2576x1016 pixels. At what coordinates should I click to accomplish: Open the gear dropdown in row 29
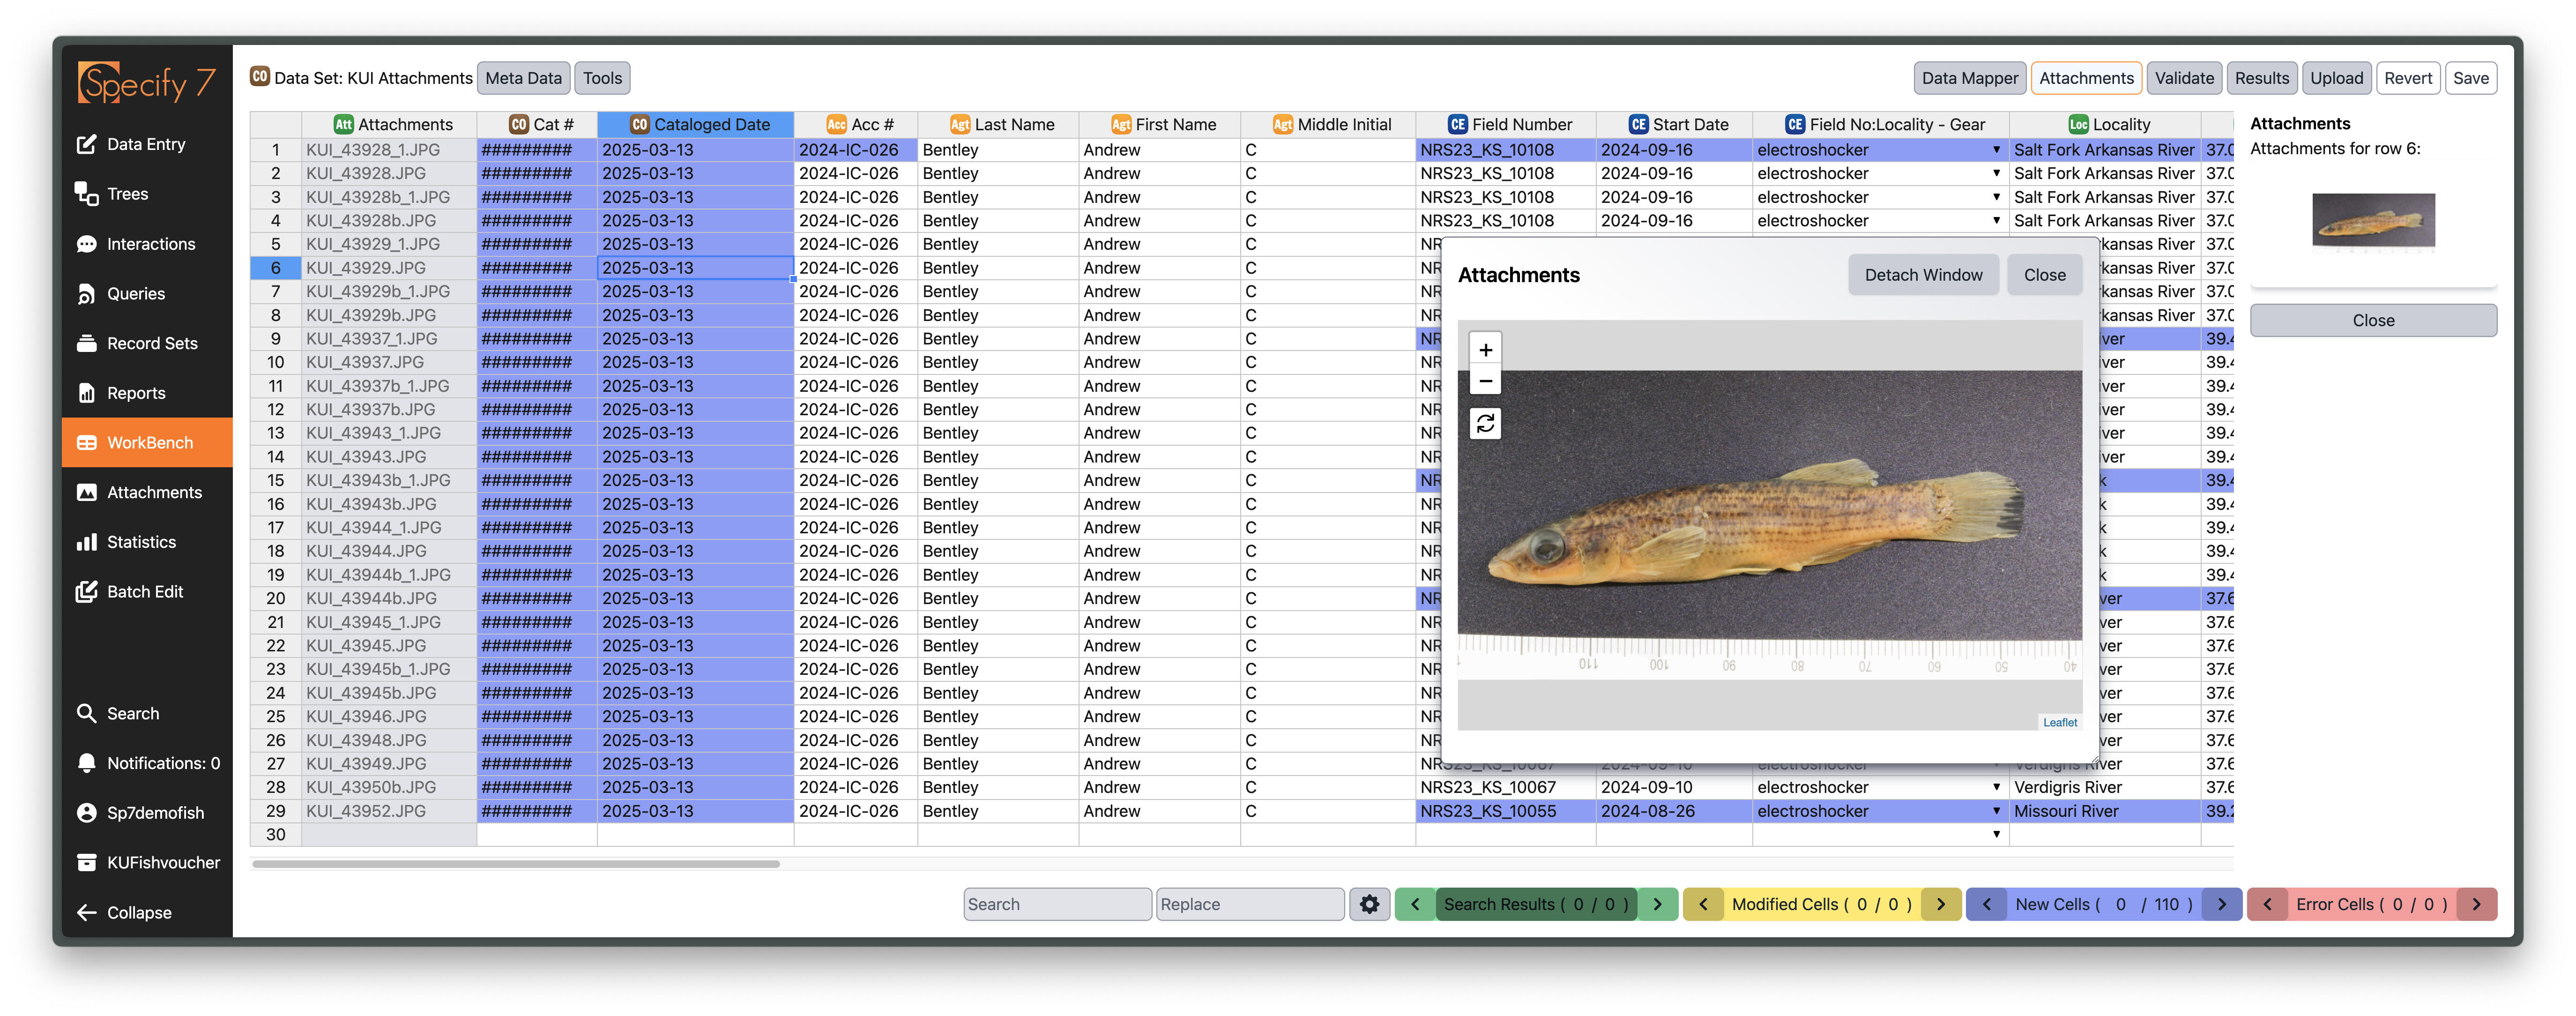[x=1996, y=811]
